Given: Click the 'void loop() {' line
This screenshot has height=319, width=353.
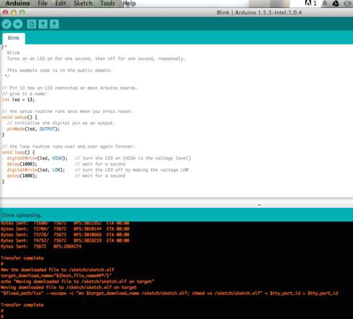Looking at the screenshot, I should 18,152.
